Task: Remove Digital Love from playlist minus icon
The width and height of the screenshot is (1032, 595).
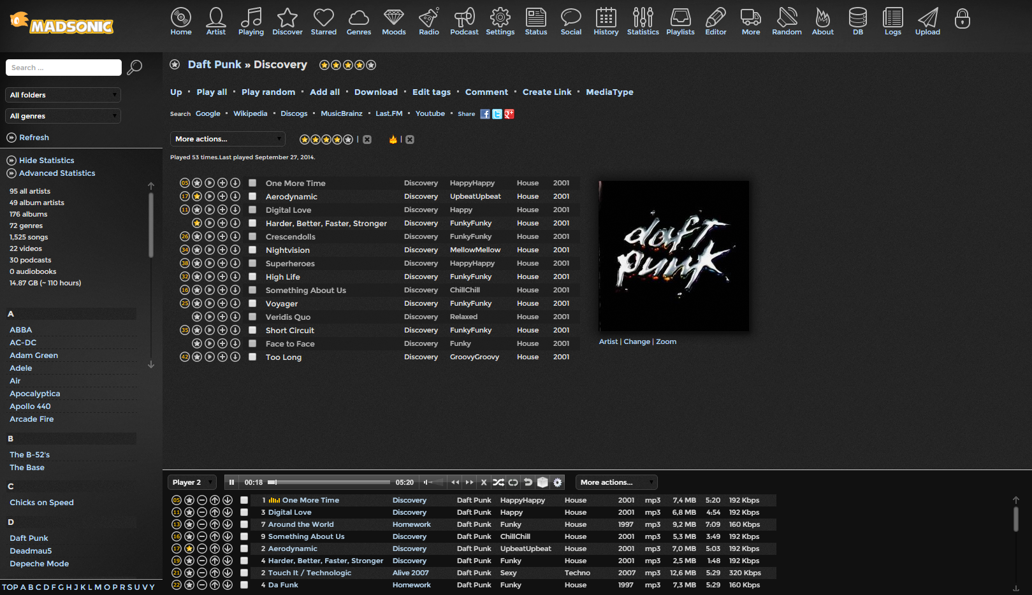Action: tap(202, 512)
